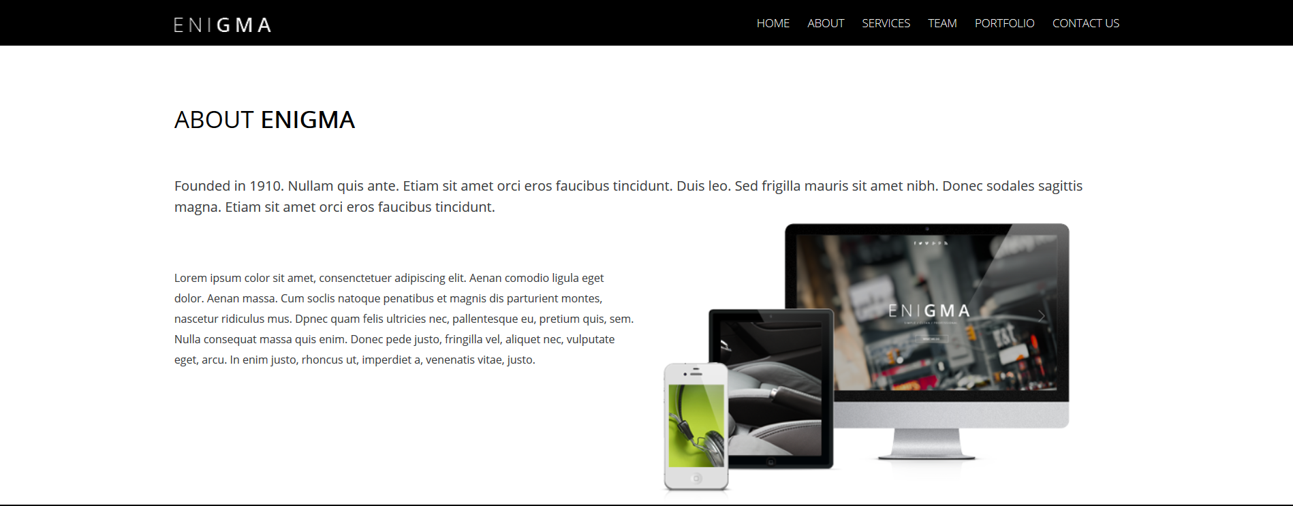
Task: Open the SERVICES navigation link
Action: [886, 23]
